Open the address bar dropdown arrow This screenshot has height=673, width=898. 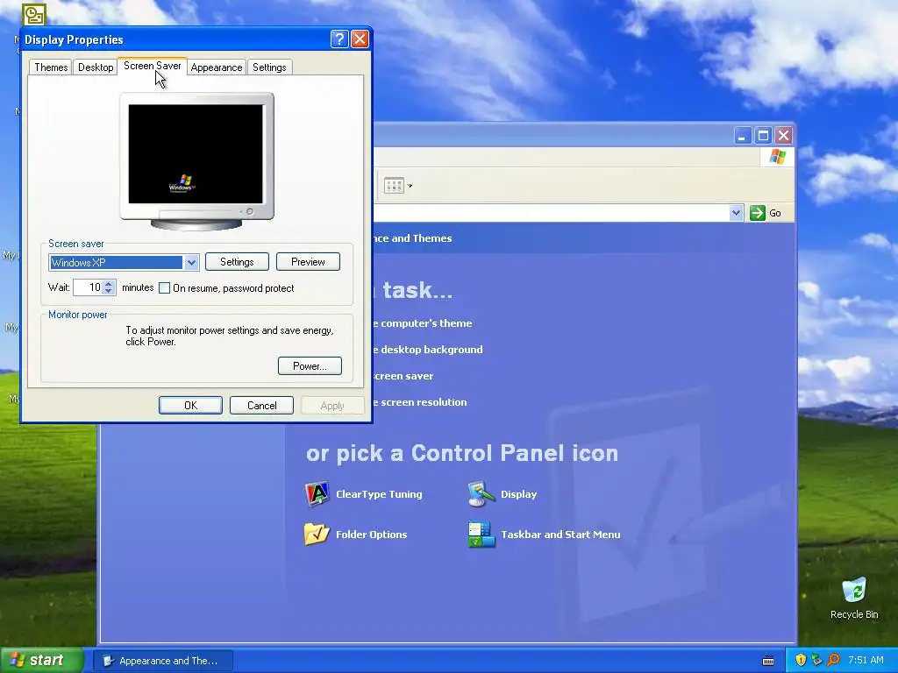tap(736, 213)
